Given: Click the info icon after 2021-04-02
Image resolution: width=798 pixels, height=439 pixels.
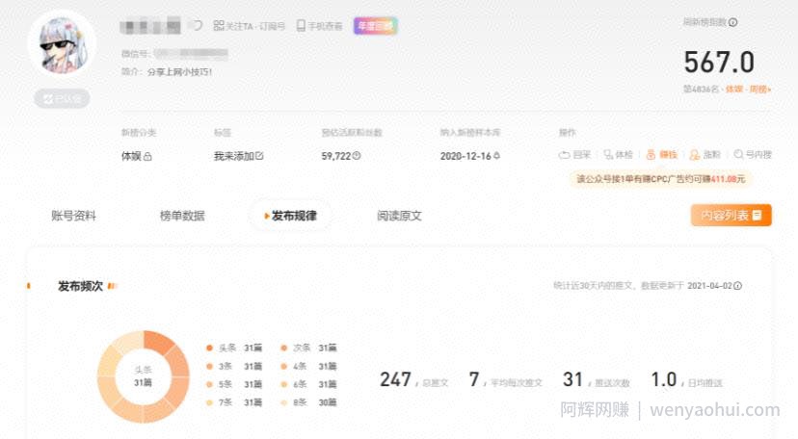Looking at the screenshot, I should [x=737, y=286].
